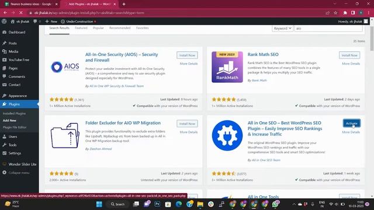Switch to Featured plugins tab
Image resolution: width=374 pixels, height=210 pixels.
point(81,28)
